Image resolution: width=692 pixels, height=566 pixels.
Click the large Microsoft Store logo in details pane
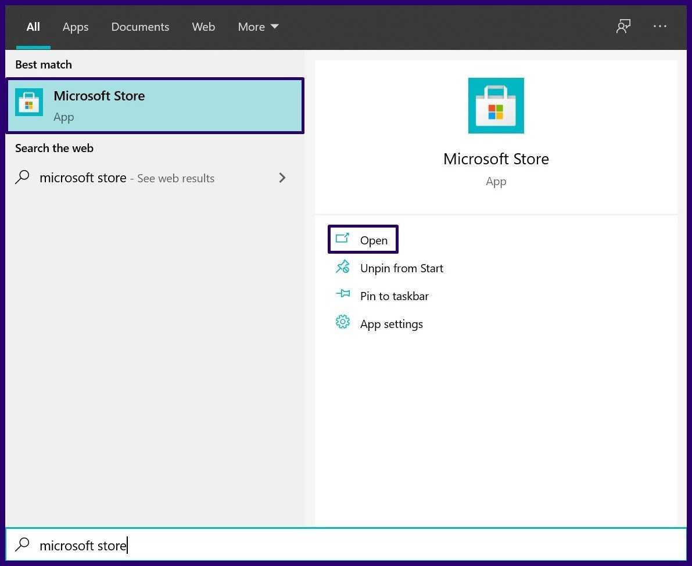[x=496, y=106]
